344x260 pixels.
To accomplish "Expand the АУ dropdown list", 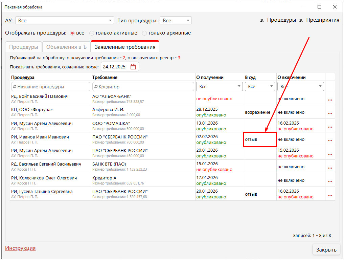I will point(110,21).
